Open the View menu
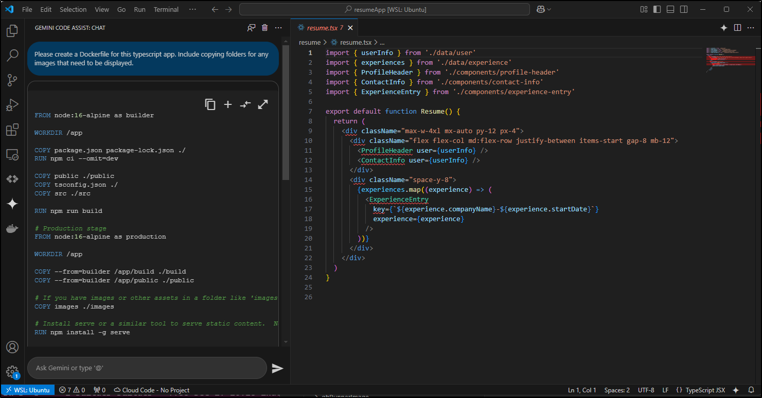762x398 pixels. click(x=102, y=9)
